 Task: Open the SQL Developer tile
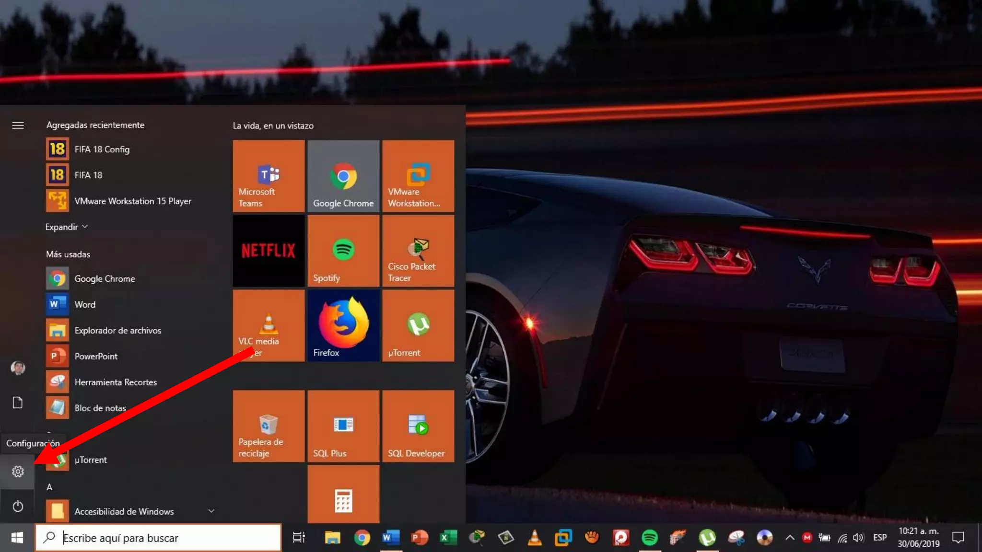click(x=418, y=426)
